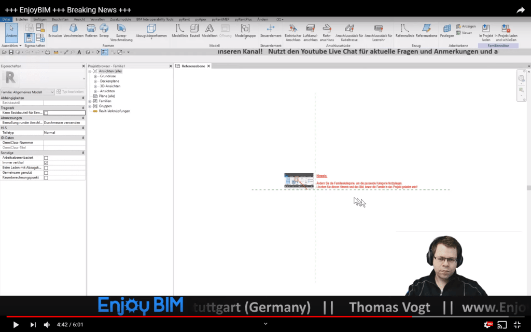
Task: Close the Projektbrowser panel
Action: click(x=171, y=66)
